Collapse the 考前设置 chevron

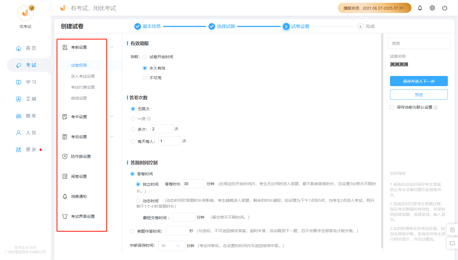click(x=112, y=47)
